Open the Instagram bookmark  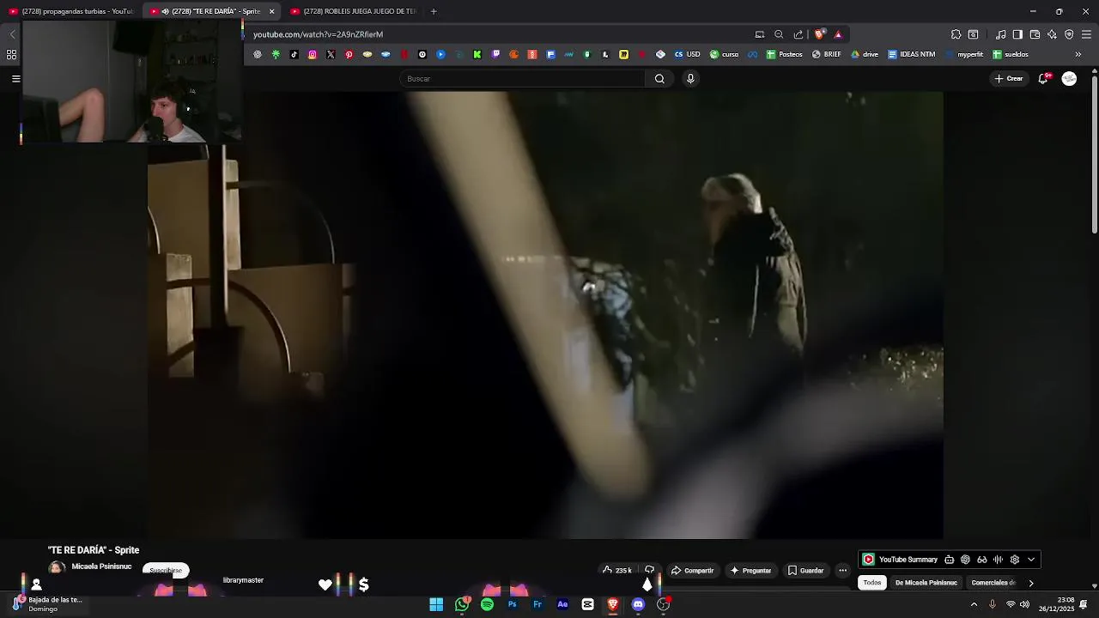[x=313, y=54]
